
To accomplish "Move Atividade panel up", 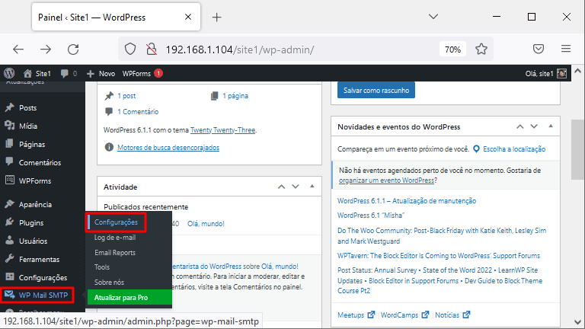I will [x=281, y=187].
